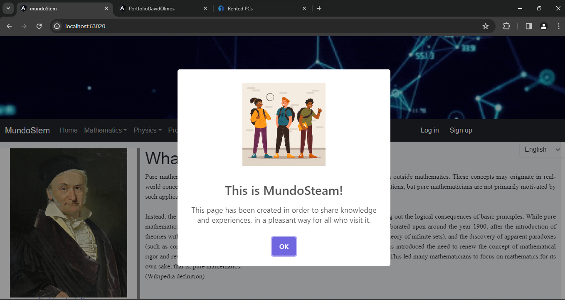
Task: Open the English language selector
Action: tap(542, 150)
